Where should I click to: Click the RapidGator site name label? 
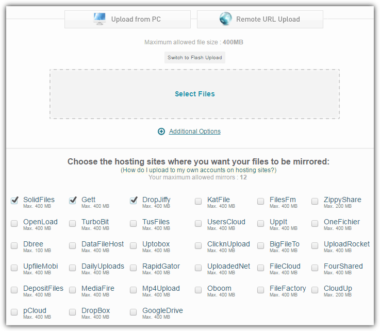pos(161,266)
